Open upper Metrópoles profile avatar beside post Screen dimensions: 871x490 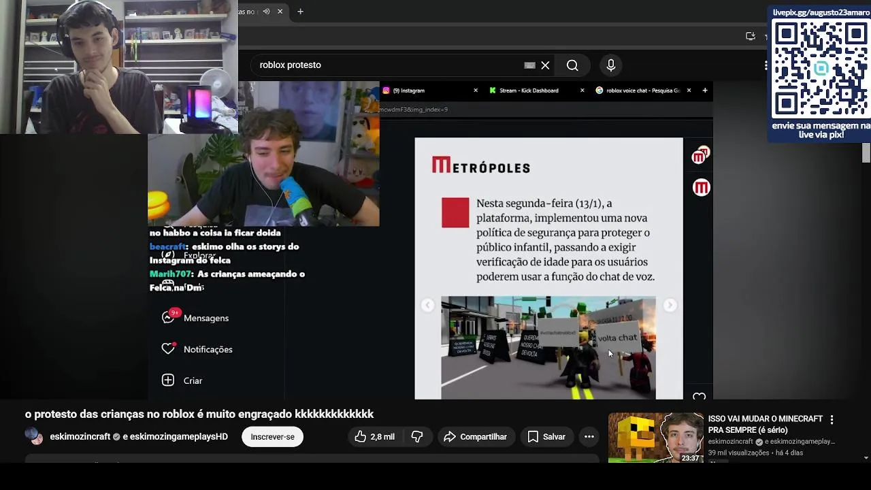pyautogui.click(x=701, y=156)
